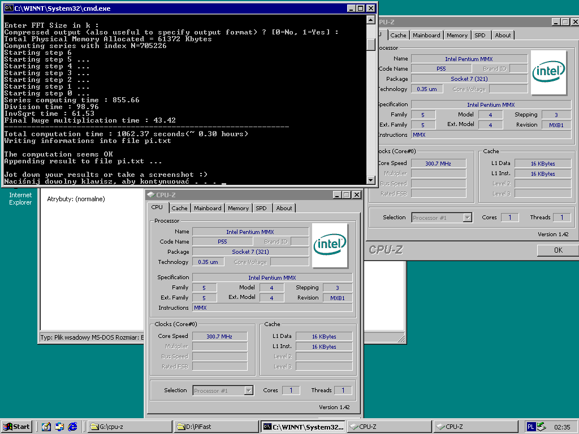Activate second CPU-Z taskbar button
This screenshot has width=579, height=434.
click(x=476, y=427)
